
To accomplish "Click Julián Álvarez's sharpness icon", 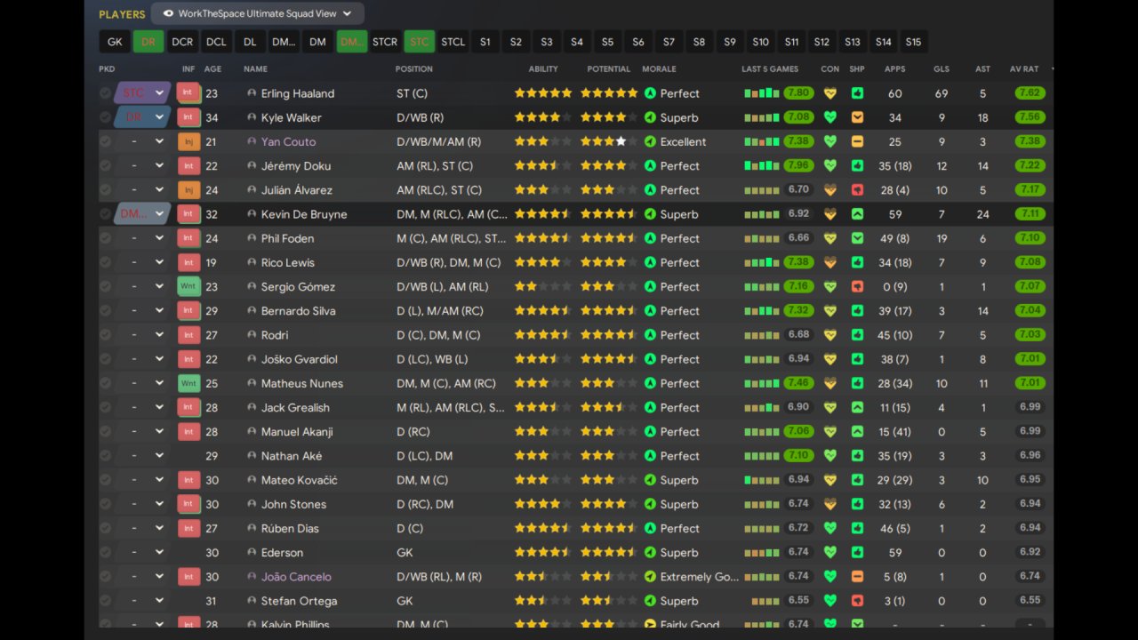I will coord(857,189).
